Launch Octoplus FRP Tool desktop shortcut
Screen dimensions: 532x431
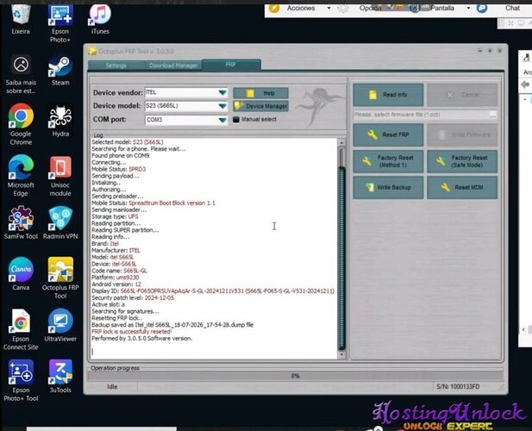click(x=60, y=278)
